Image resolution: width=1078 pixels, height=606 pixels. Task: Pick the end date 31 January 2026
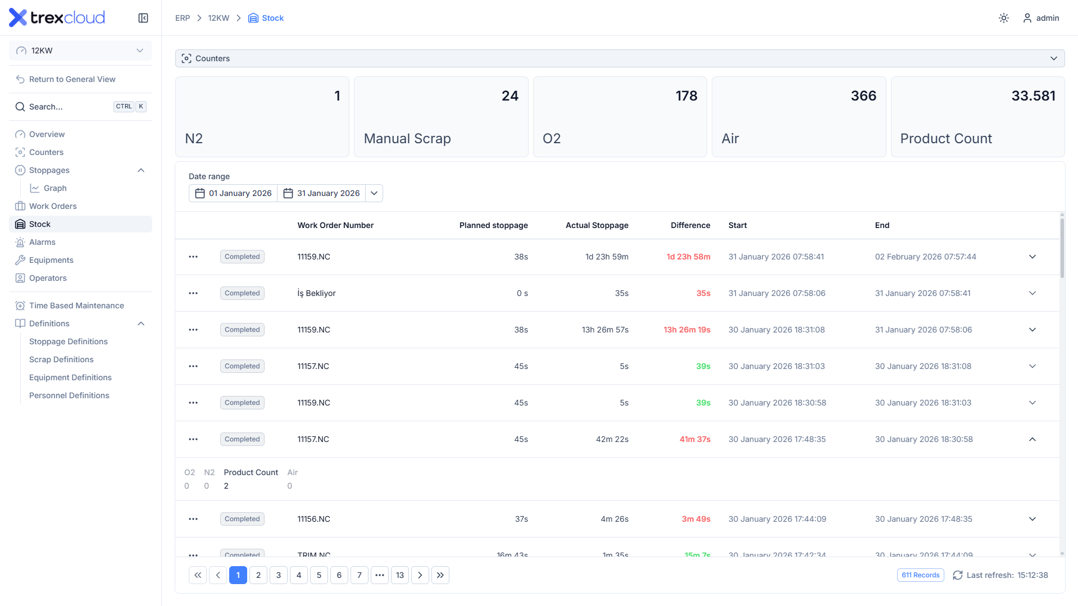[321, 193]
